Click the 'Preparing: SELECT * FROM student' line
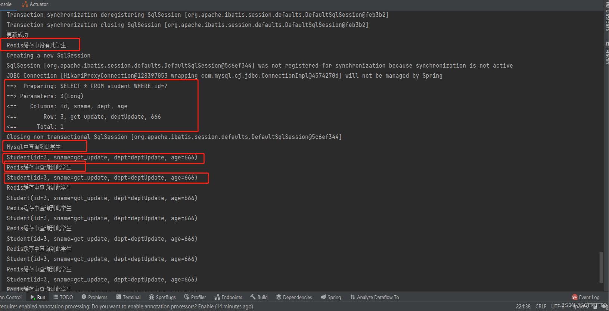Screen dimensions: 609x311 87,86
